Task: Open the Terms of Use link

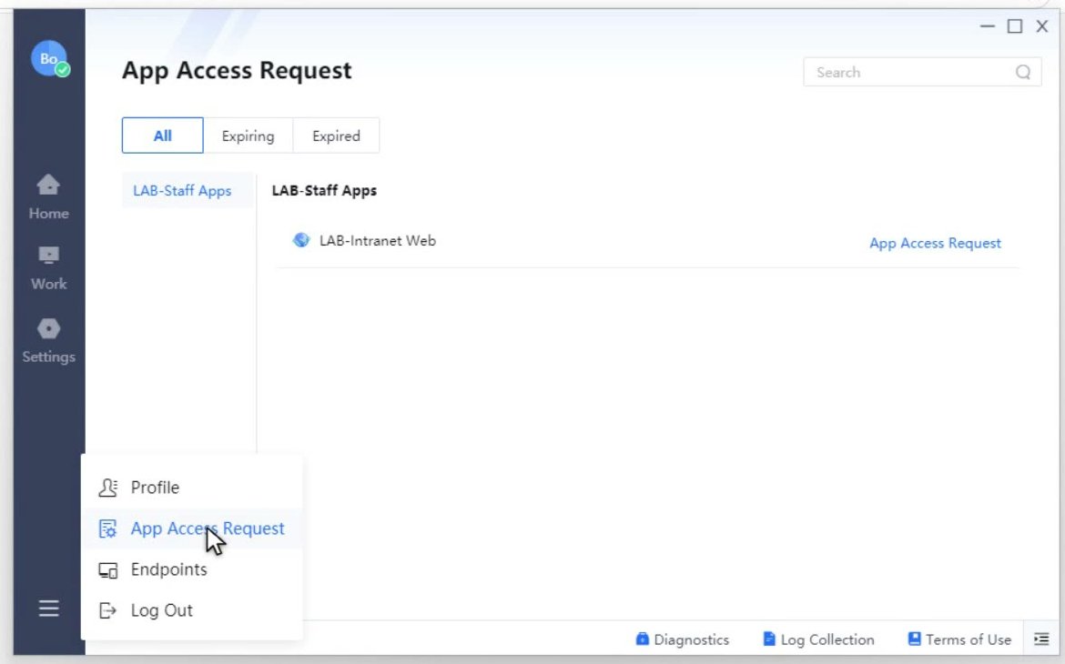Action: point(959,639)
